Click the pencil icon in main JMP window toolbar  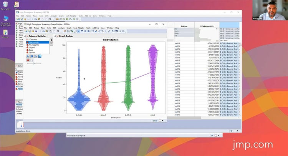77,19
